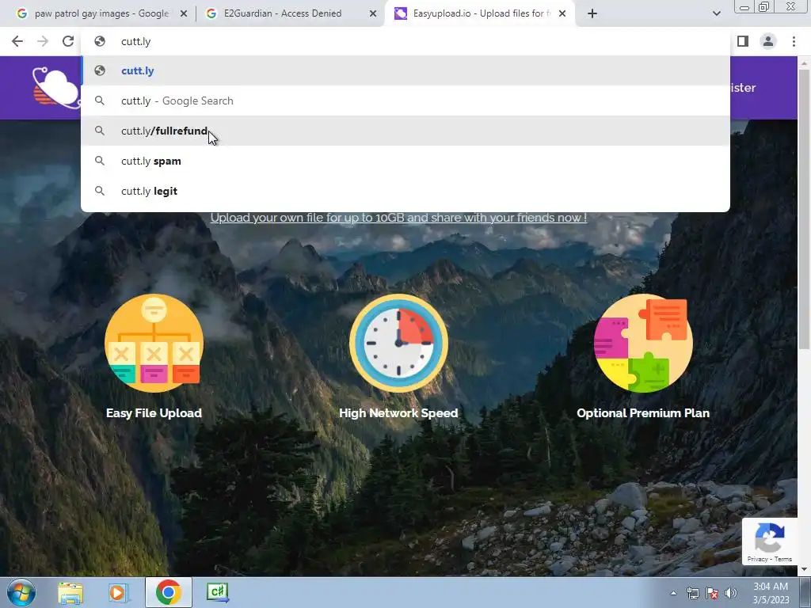Click the Chrome taskbar icon
This screenshot has height=608, width=811.
click(168, 592)
